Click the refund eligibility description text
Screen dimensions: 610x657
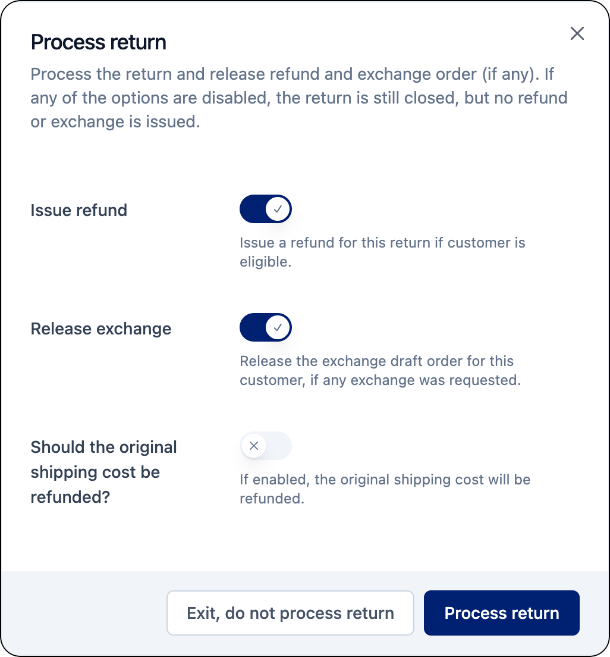click(382, 252)
